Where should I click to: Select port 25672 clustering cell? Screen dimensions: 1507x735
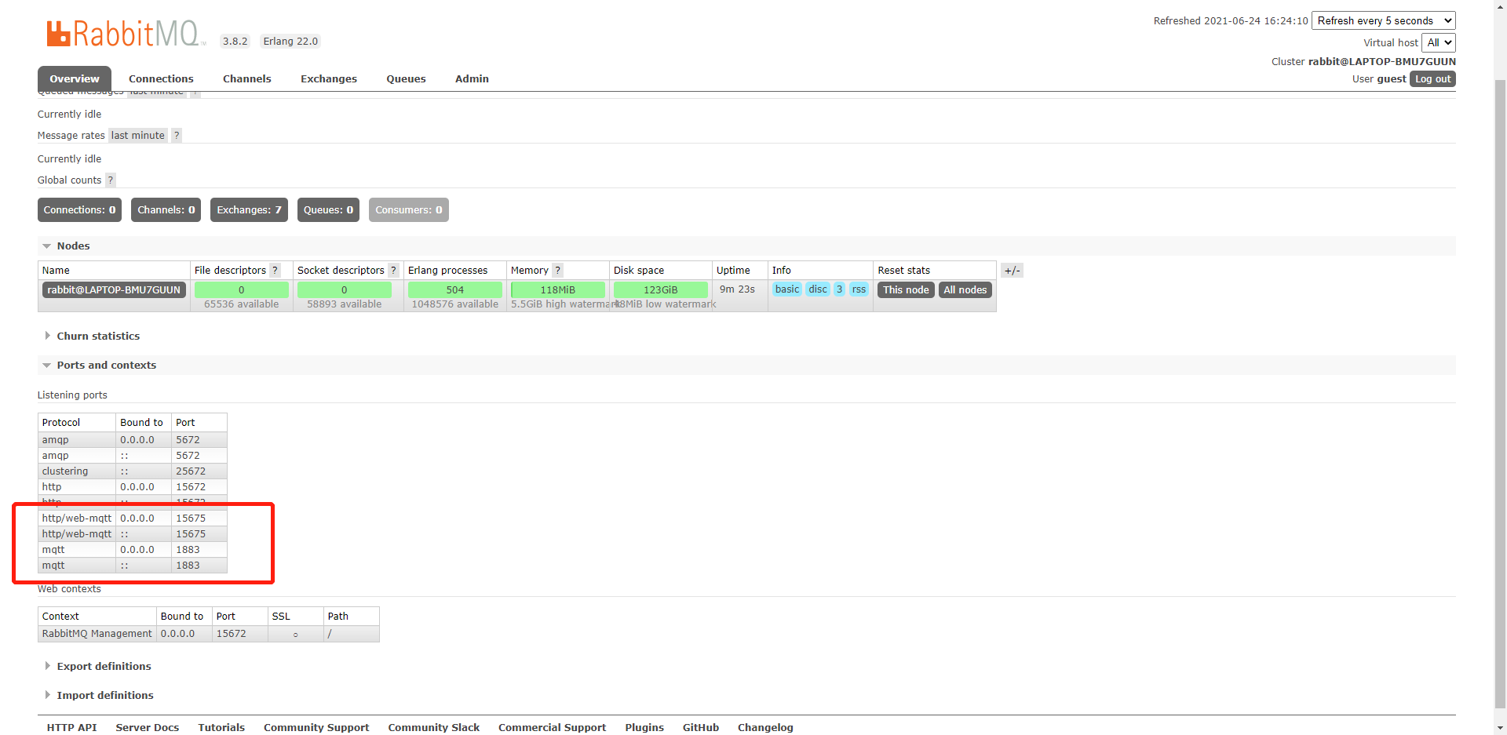tap(199, 471)
